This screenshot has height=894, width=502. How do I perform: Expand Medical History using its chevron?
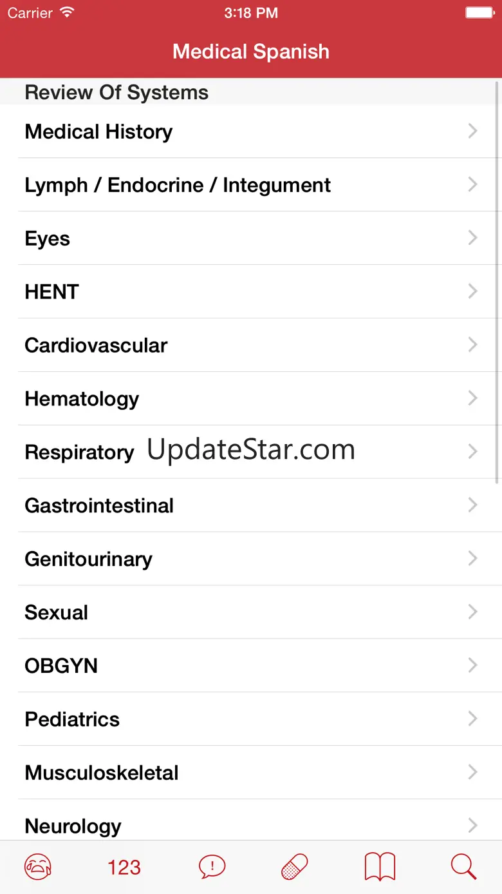click(x=473, y=131)
